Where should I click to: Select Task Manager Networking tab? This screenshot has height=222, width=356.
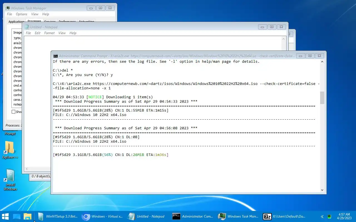pos(86,21)
